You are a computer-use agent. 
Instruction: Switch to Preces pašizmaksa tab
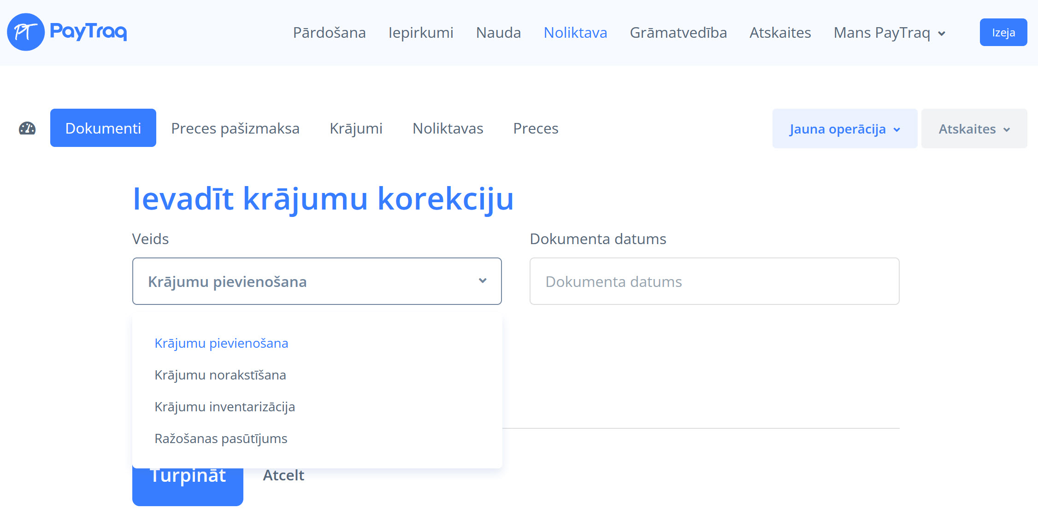click(x=235, y=128)
